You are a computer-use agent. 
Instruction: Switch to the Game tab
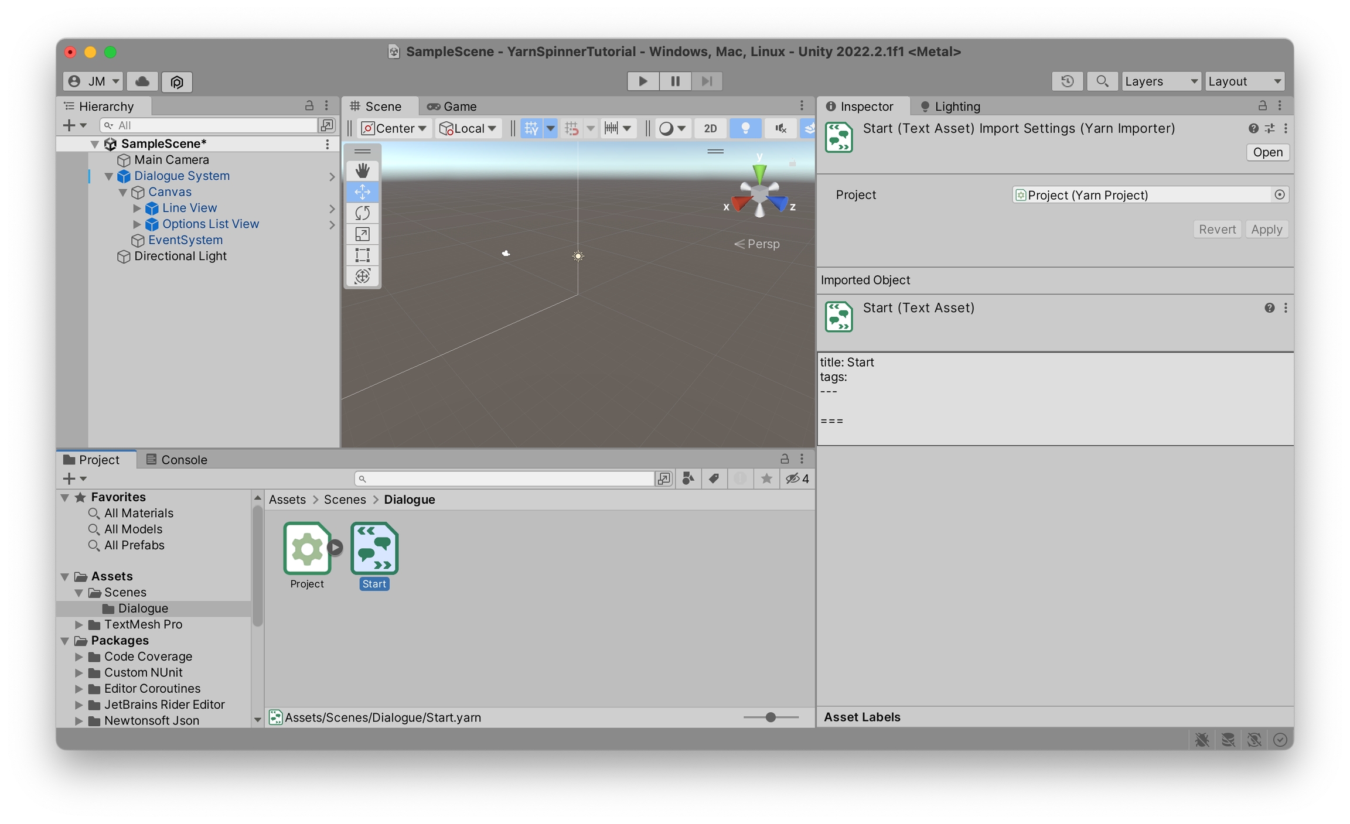tap(452, 106)
